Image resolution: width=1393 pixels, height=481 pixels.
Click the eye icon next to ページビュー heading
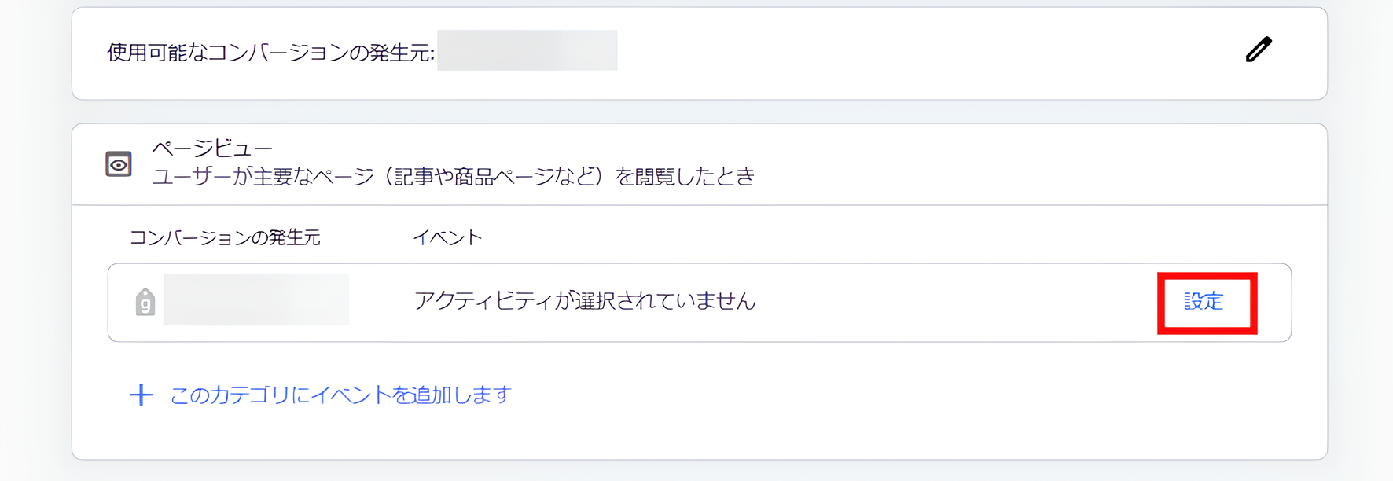click(119, 164)
